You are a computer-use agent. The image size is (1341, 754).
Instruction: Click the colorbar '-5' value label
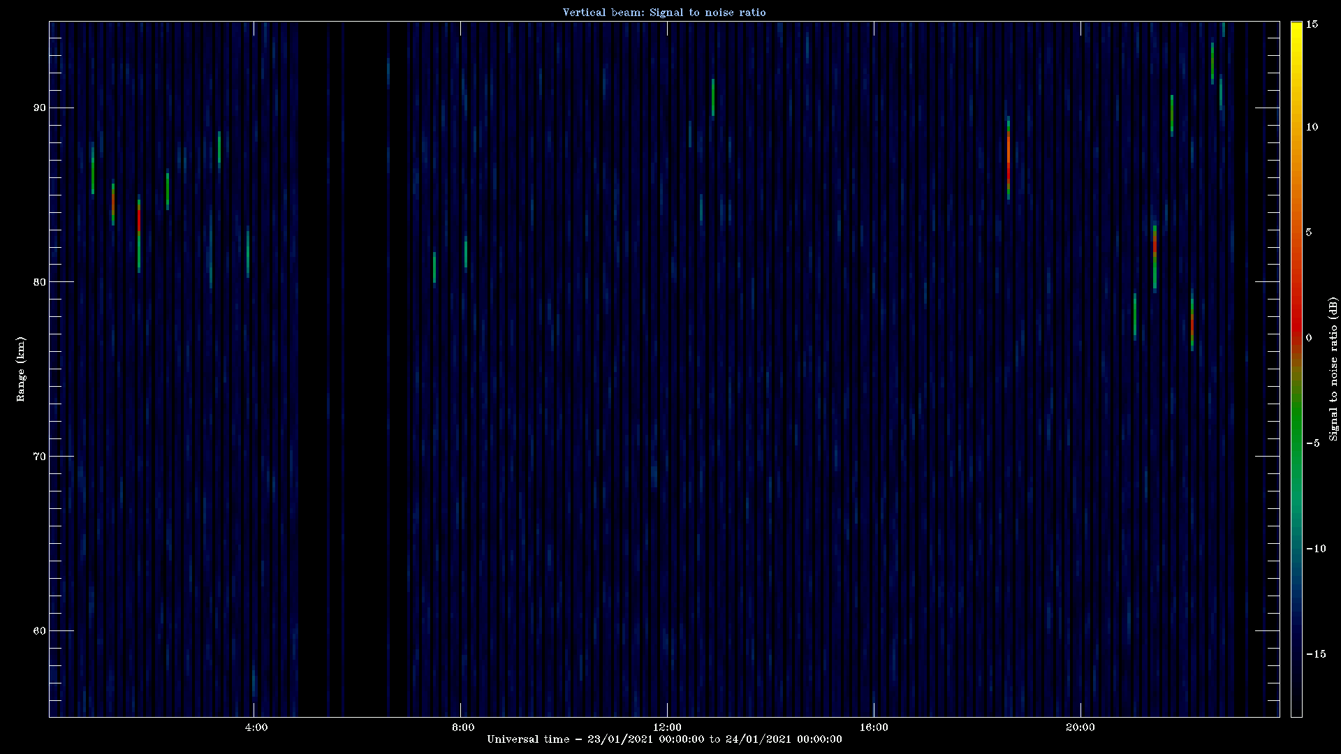click(1312, 443)
